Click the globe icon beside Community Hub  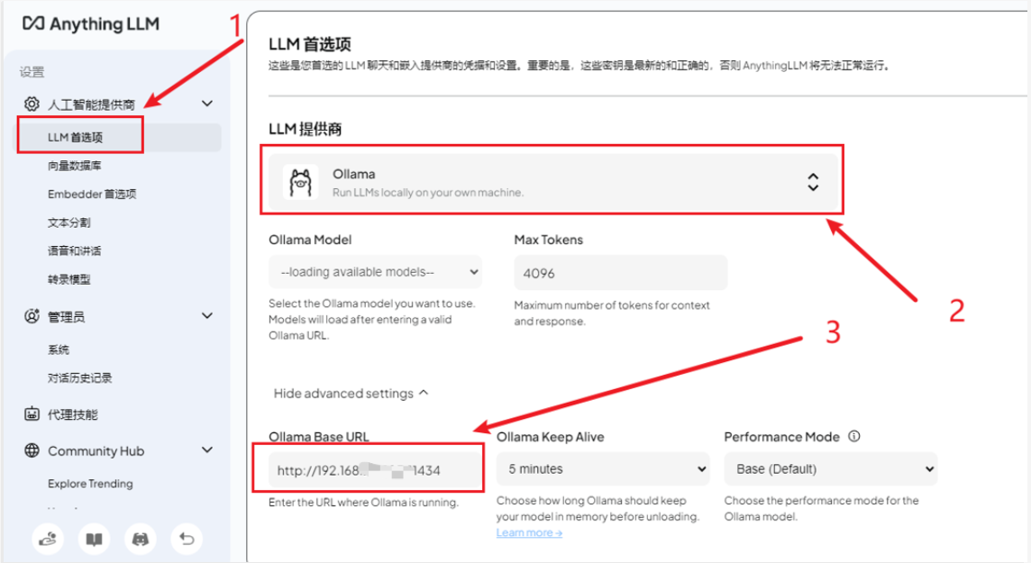pyautogui.click(x=32, y=450)
